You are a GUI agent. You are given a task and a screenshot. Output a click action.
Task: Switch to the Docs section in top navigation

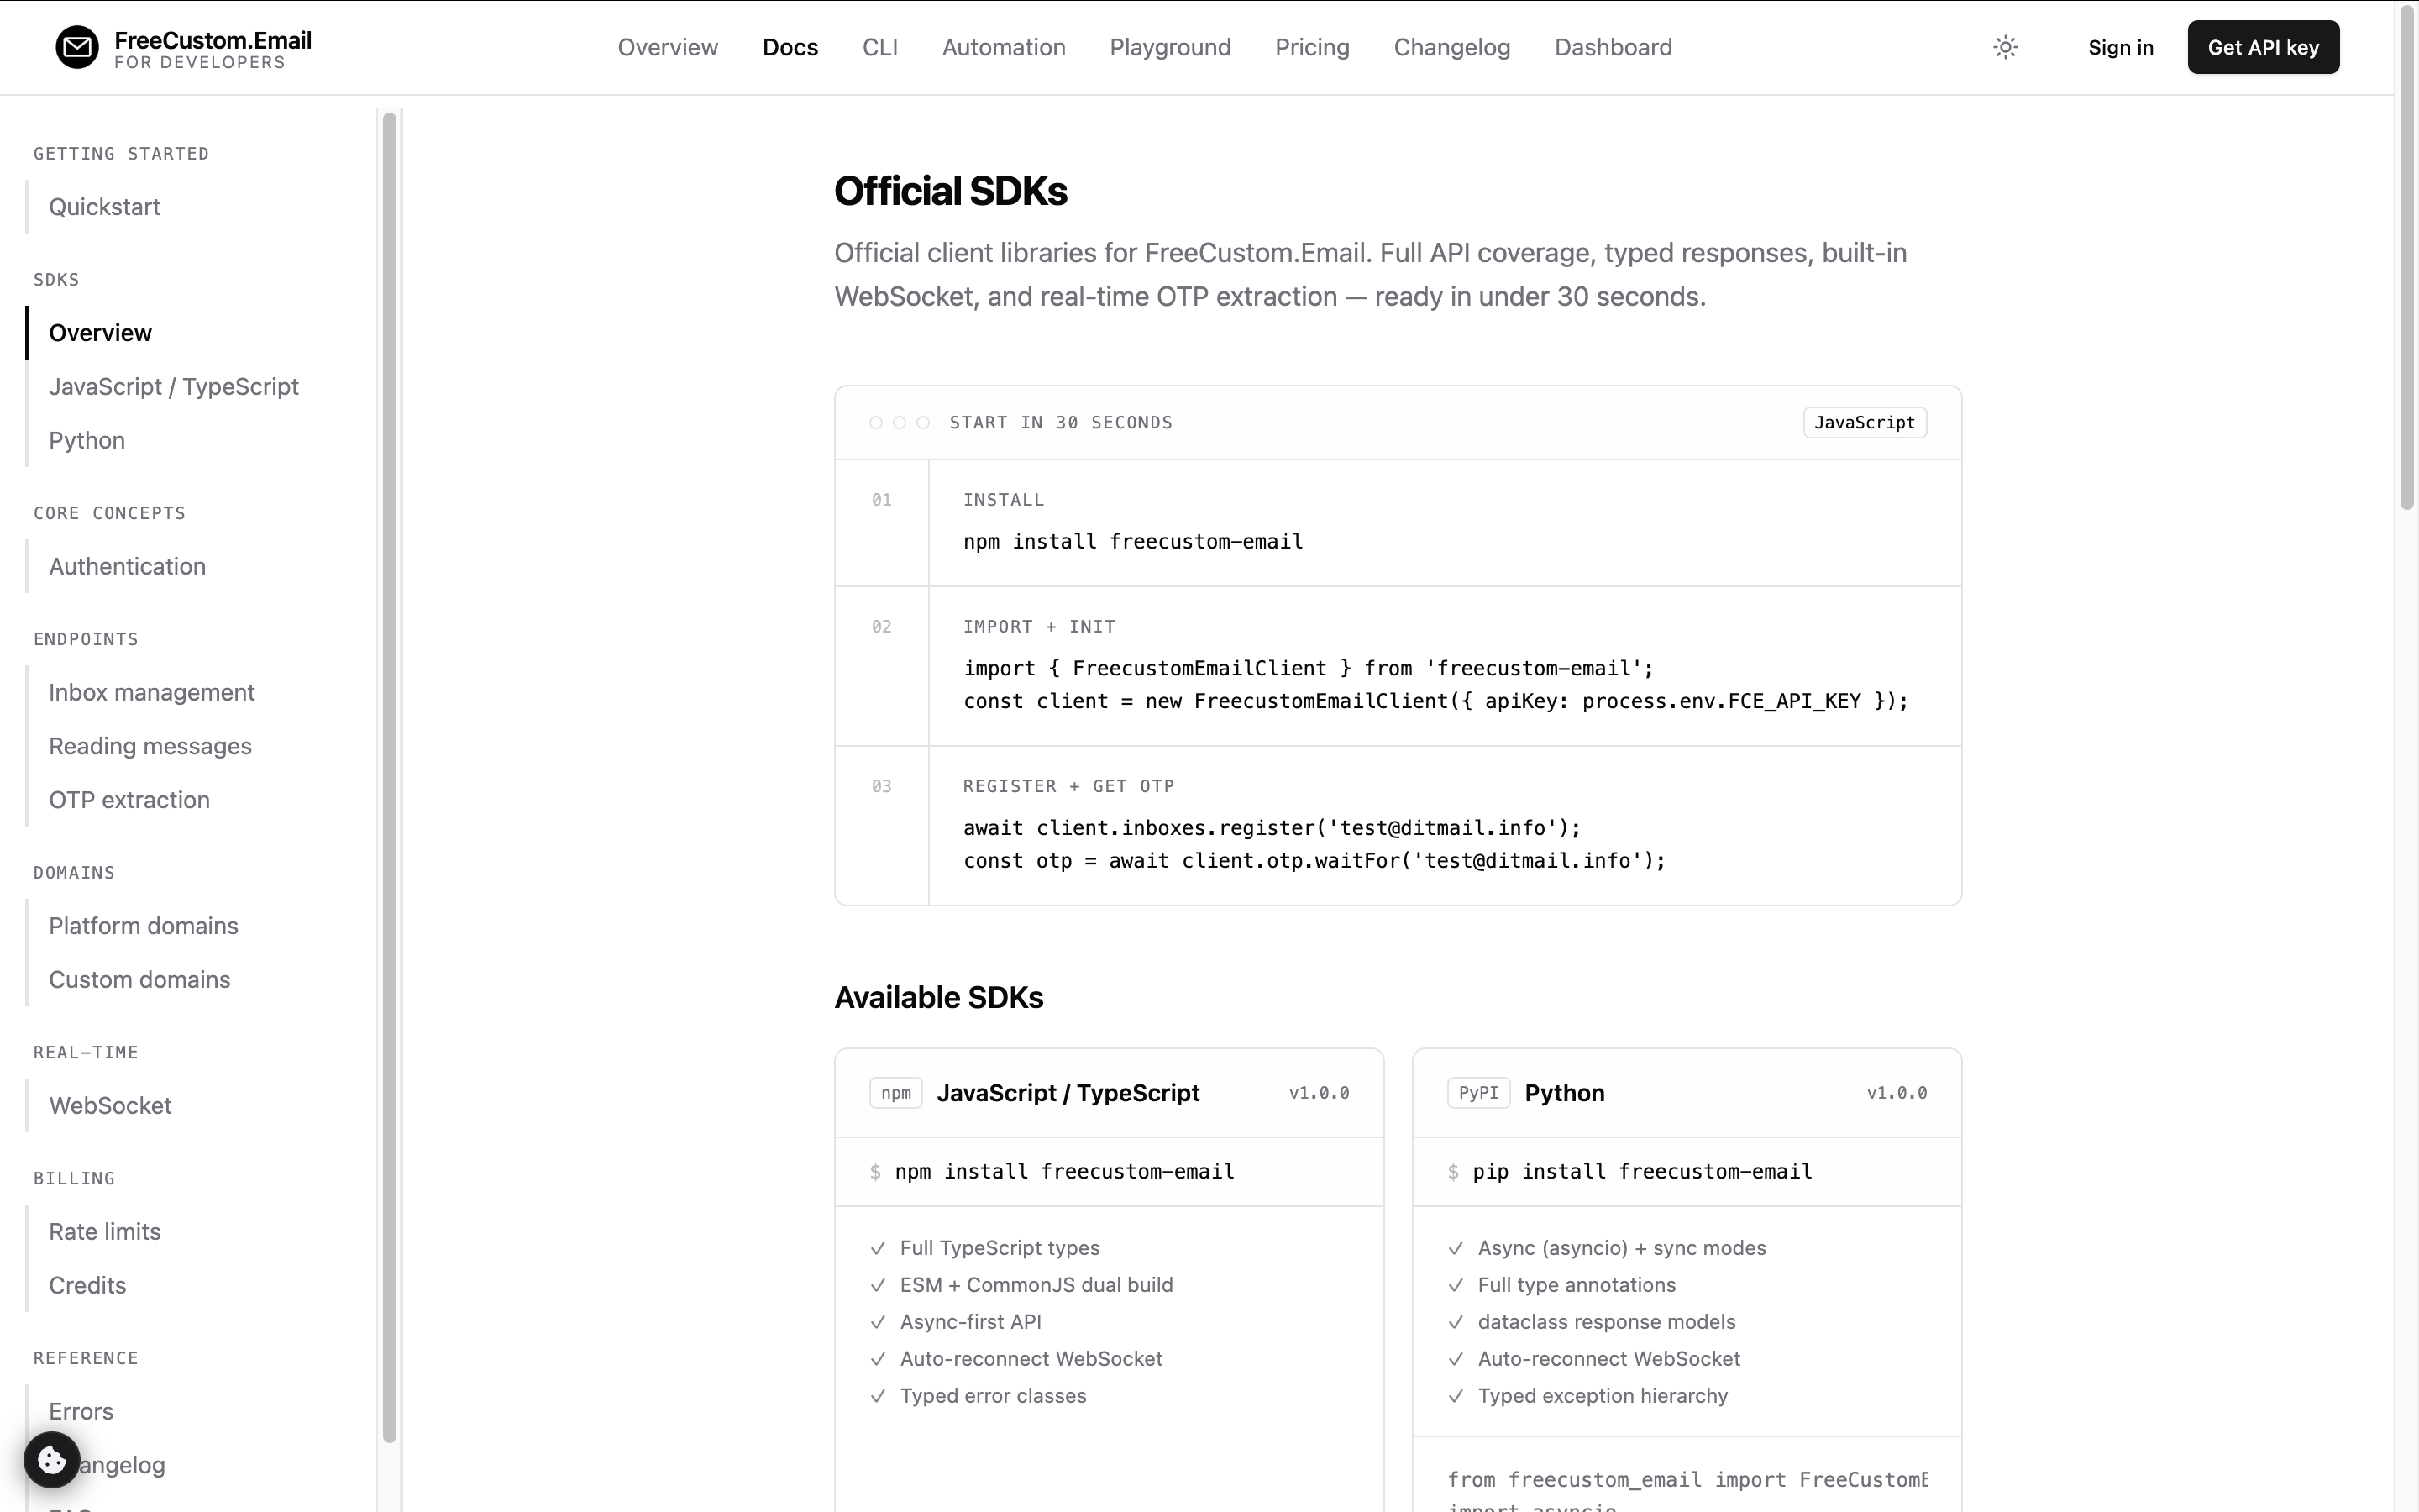[x=790, y=47]
